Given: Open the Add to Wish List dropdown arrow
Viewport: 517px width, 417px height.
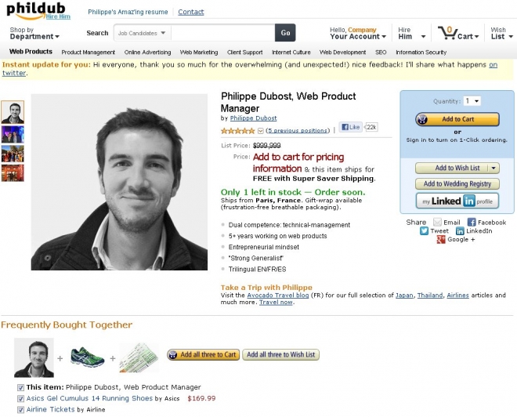Looking at the screenshot, I should [x=493, y=168].
